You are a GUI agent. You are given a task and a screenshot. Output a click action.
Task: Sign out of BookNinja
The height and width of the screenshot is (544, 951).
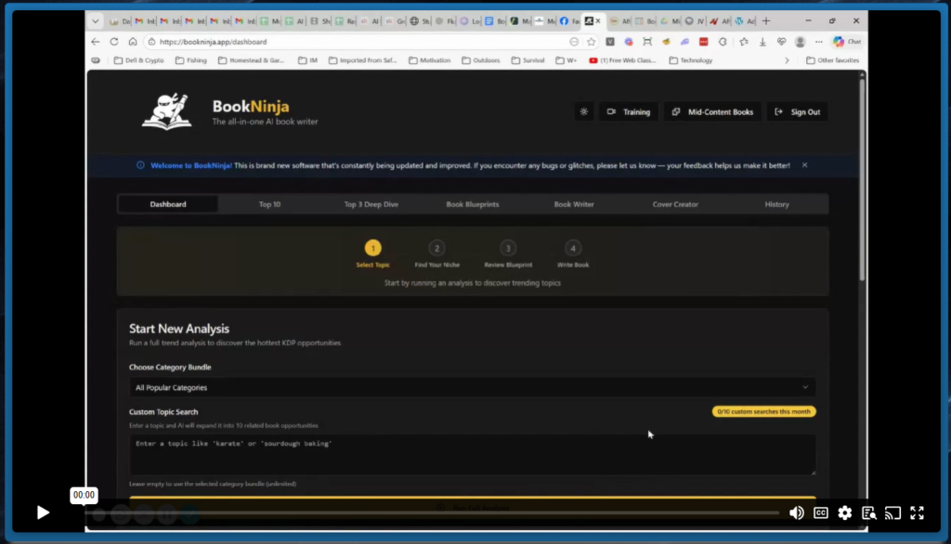click(x=797, y=111)
